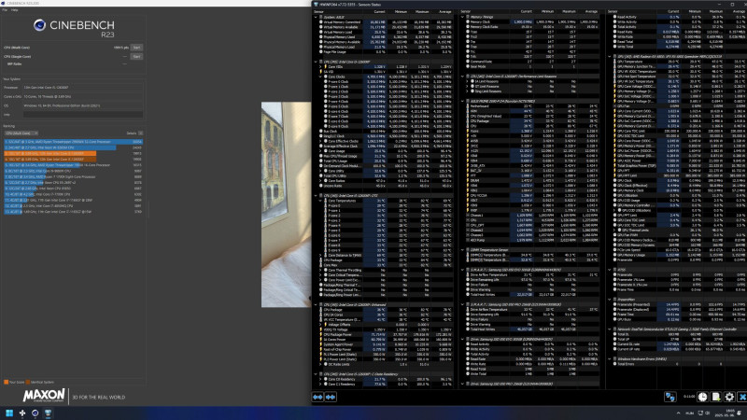Click the blue X icon in HWiNFO toolbar

pyautogui.click(x=742, y=397)
